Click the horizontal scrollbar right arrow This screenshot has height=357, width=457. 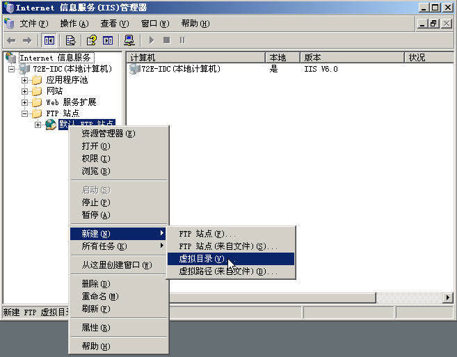(446, 298)
